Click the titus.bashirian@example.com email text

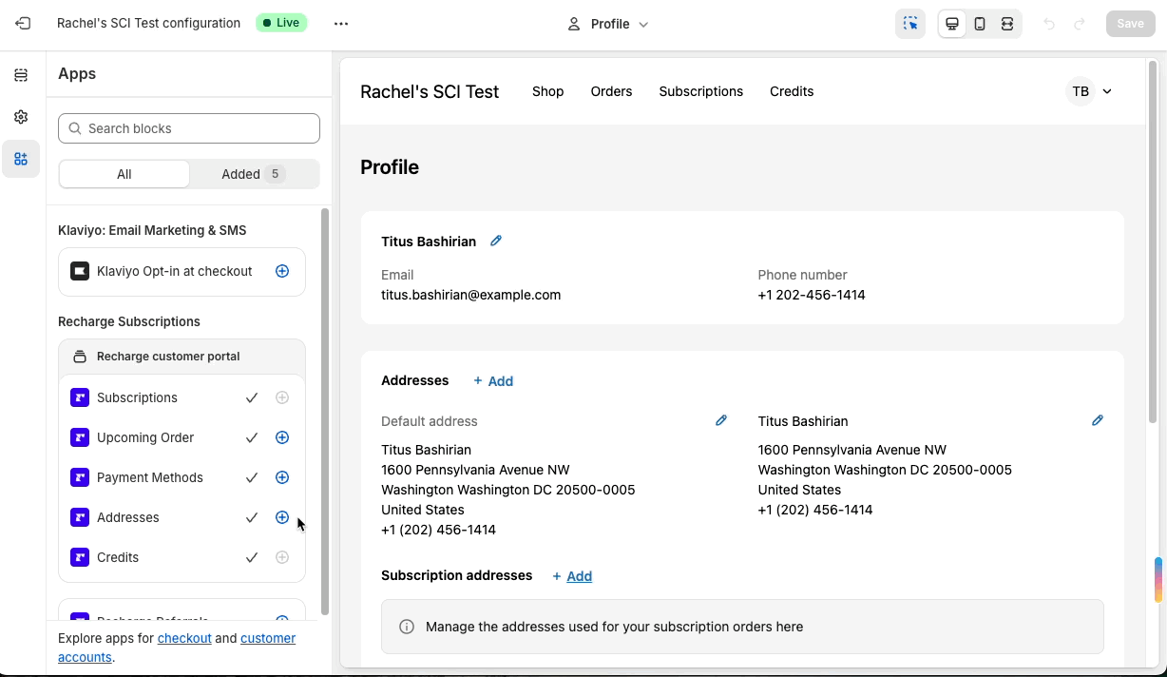pos(470,295)
